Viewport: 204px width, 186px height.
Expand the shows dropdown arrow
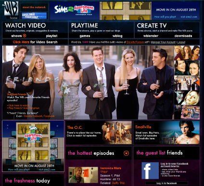[x=25, y=36]
